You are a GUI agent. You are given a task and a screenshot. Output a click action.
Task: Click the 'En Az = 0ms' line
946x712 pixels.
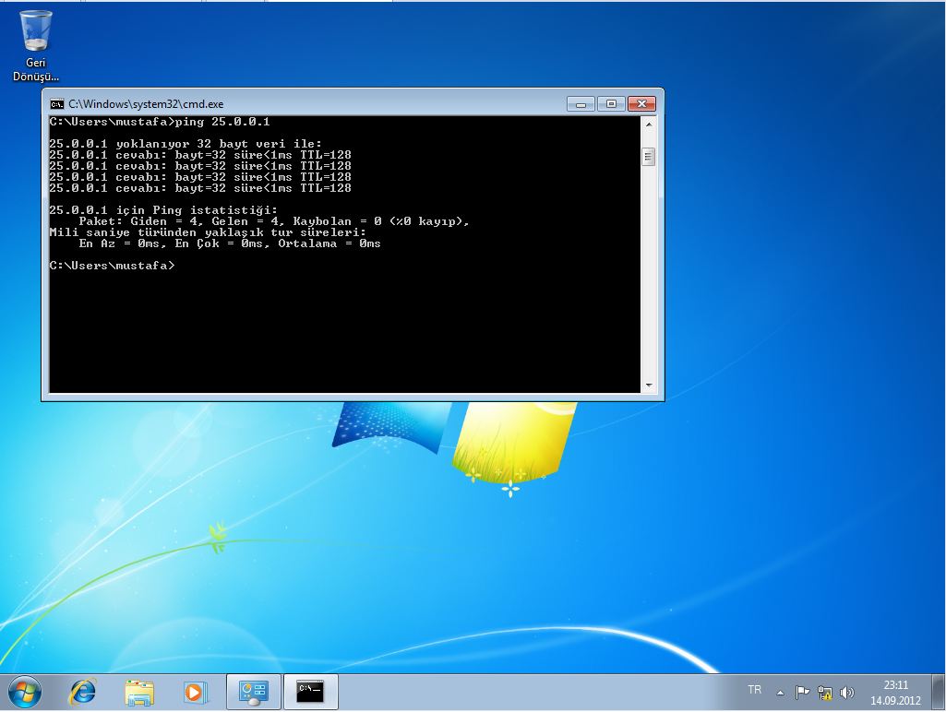pos(229,243)
